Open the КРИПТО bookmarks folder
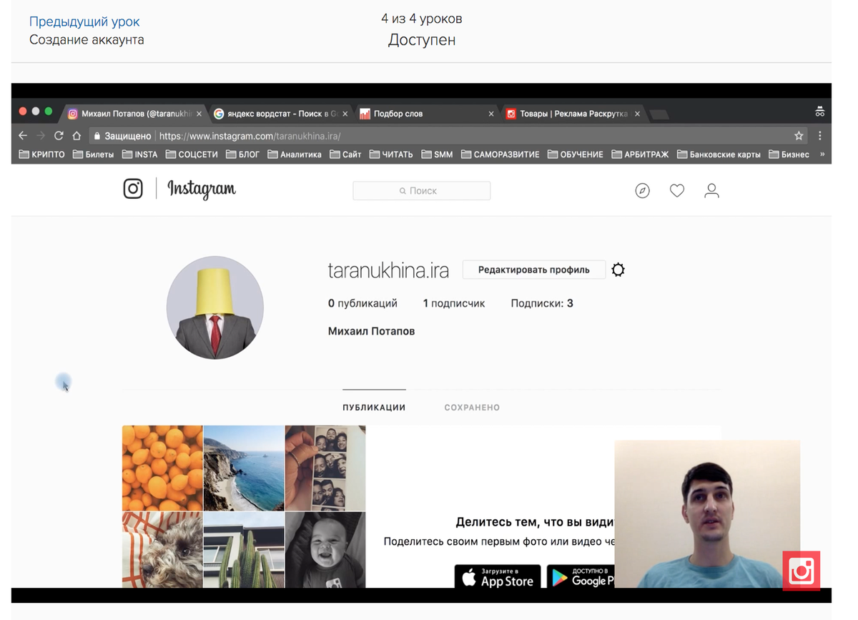This screenshot has height=620, width=858. [41, 154]
